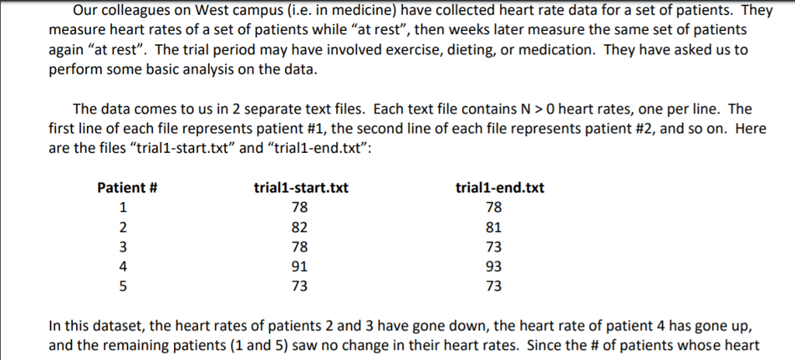Select patient 4's start heart rate 91
The image size is (795, 360).
pyautogui.click(x=300, y=267)
